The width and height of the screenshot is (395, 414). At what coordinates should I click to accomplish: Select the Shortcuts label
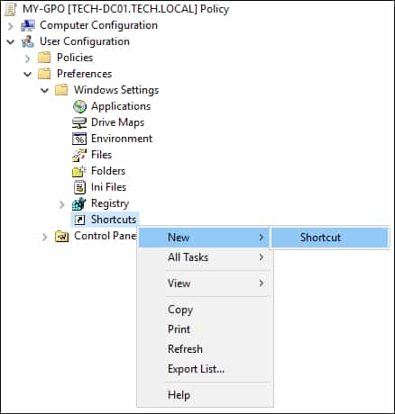coord(114,220)
